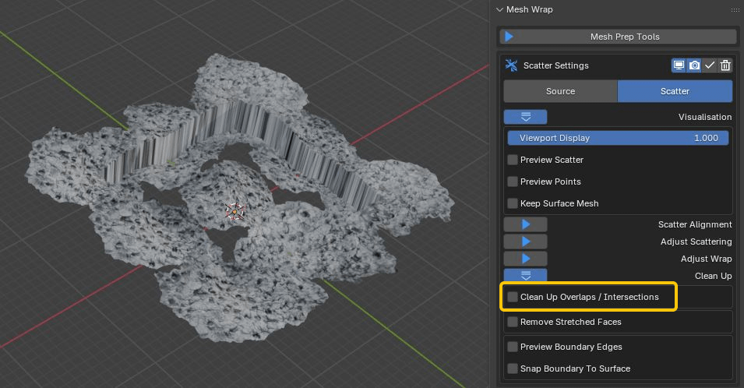Switch to the Source tab

coord(560,91)
